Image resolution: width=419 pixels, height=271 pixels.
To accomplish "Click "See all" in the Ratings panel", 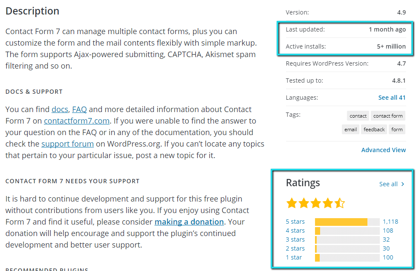I will click(x=389, y=184).
